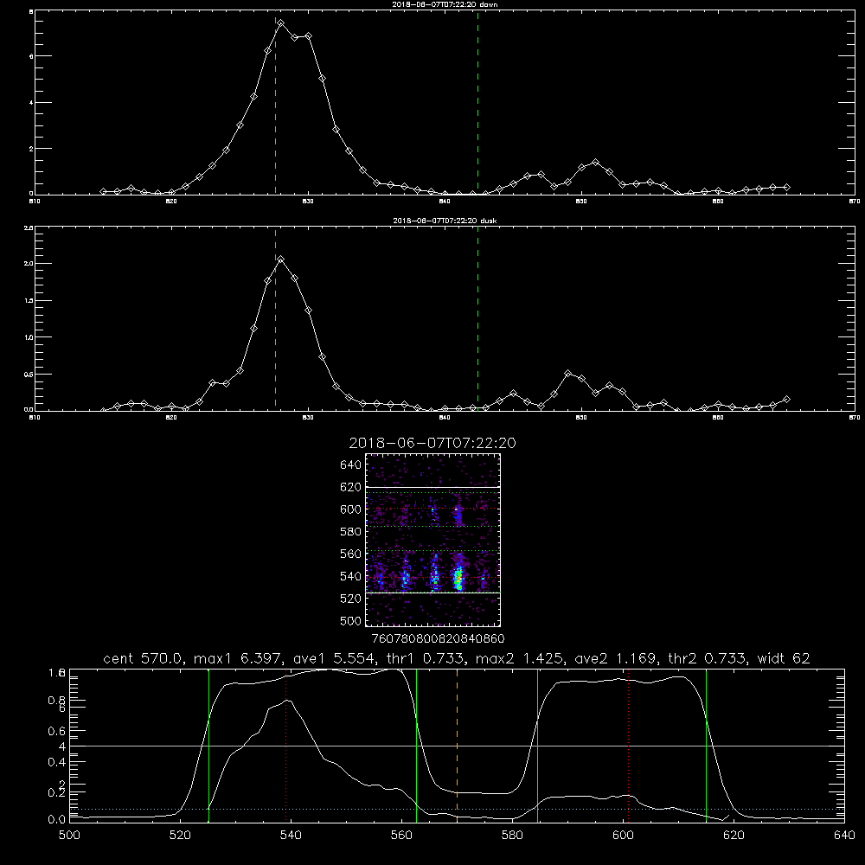Screen dimensions: 865x865
Task: Open the colored spectral image thumbnail
Action: coord(433,540)
